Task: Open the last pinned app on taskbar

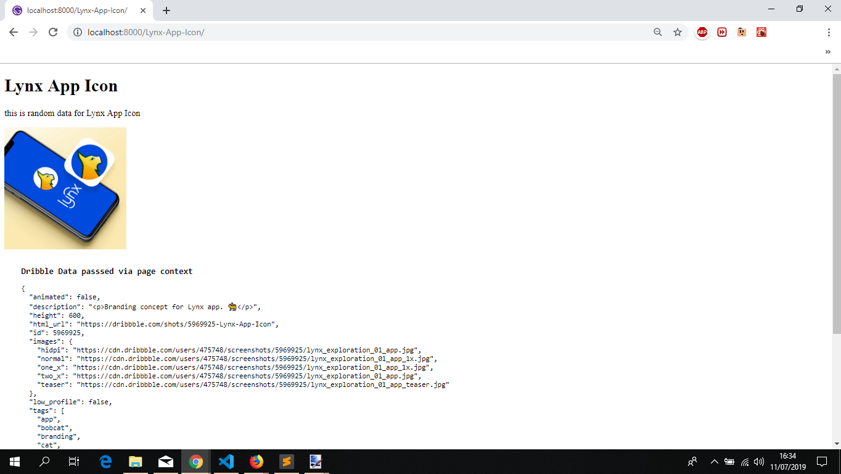Action: coord(316,462)
